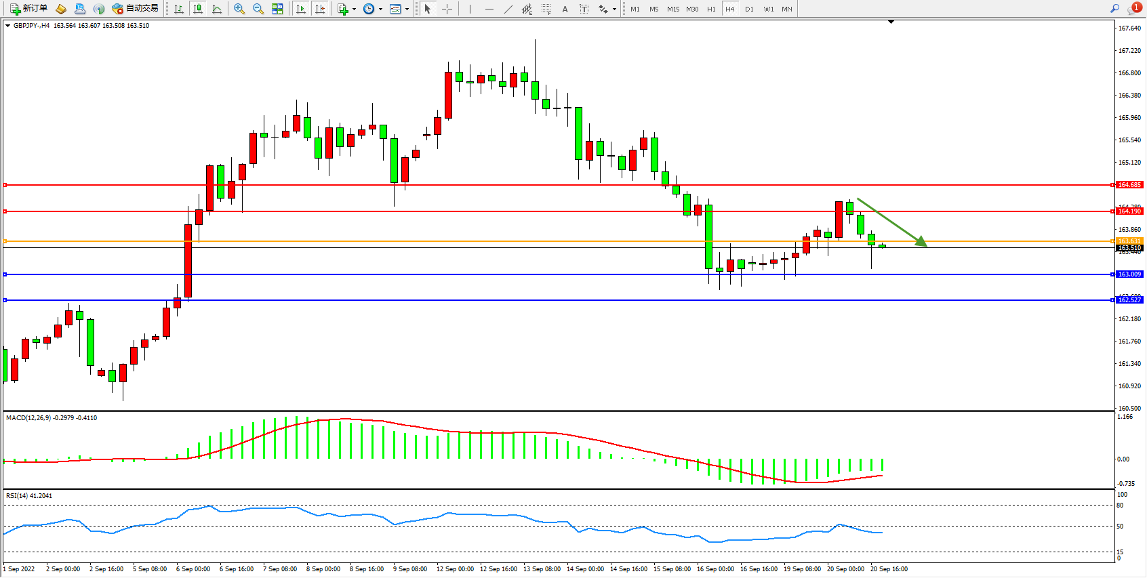Select the text label tool
The image size is (1147, 578).
coord(584,9)
